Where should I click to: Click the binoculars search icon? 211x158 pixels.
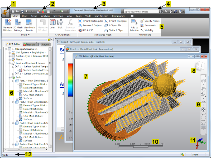pos(161,12)
